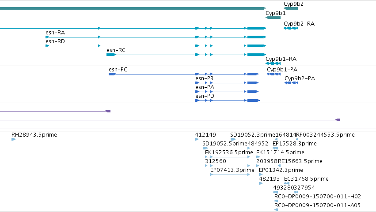The width and height of the screenshot is (376, 212).
Task: Select the first CDS block of esn-PC
Action: pos(112,74)
